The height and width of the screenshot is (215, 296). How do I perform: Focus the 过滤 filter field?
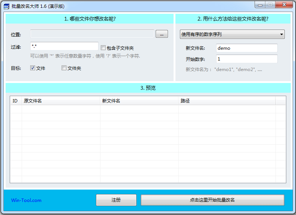point(64,46)
